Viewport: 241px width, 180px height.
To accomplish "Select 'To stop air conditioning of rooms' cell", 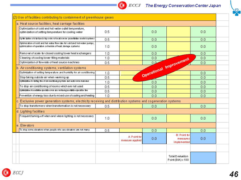I will pyautogui.click(x=57, y=86).
